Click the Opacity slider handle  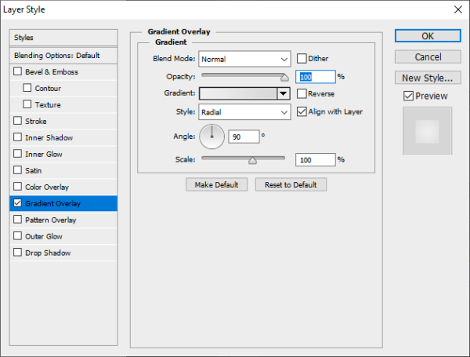point(284,78)
